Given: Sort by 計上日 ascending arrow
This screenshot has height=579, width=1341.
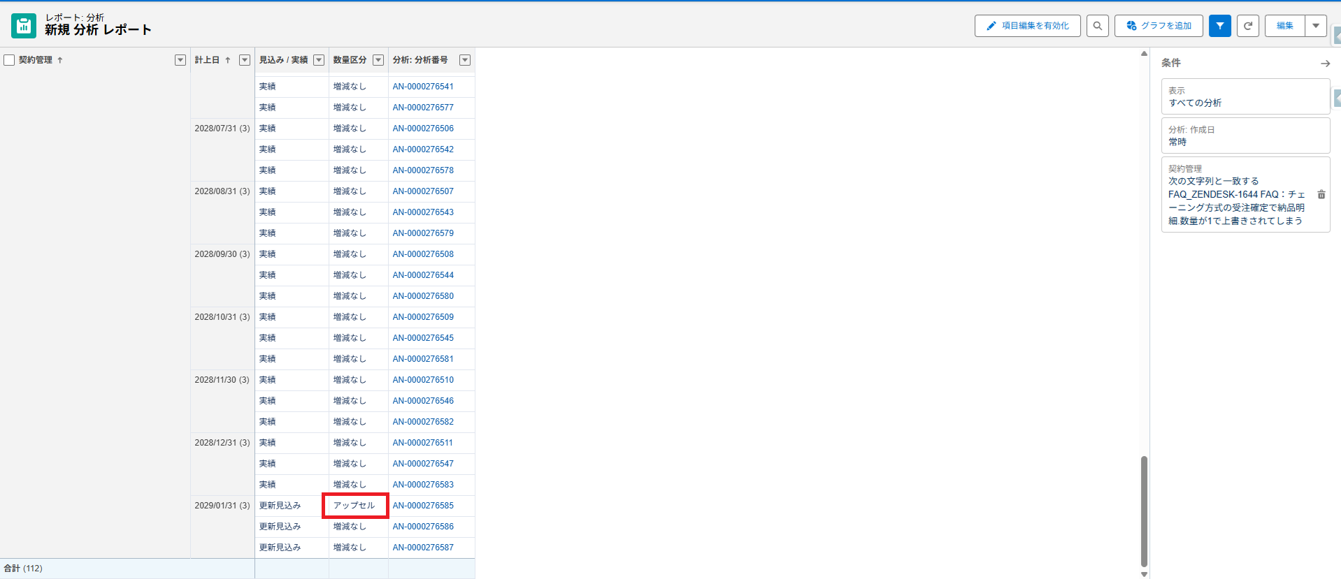Looking at the screenshot, I should pos(228,60).
